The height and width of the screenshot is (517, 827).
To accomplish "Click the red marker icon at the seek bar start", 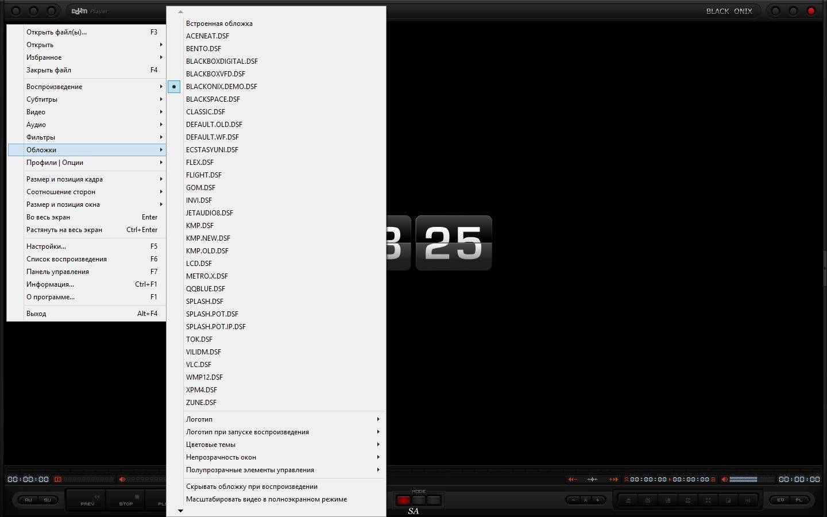I will click(57, 479).
